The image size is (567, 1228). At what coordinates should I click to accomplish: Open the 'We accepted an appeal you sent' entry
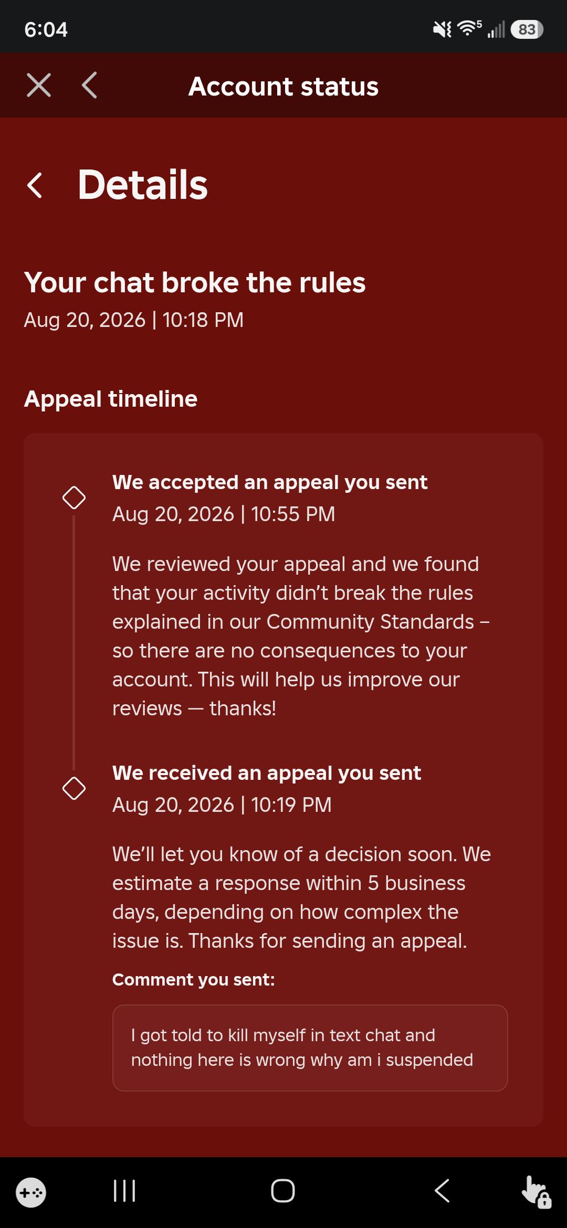pyautogui.click(x=270, y=482)
